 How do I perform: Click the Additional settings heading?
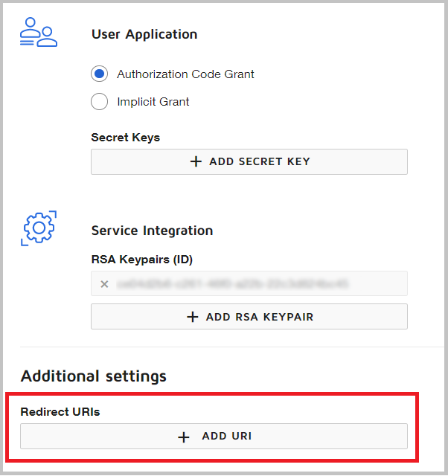[93, 376]
